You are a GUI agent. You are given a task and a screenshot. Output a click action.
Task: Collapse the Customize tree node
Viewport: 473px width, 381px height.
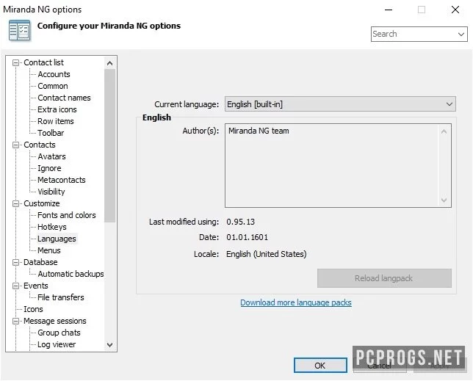[x=15, y=204]
